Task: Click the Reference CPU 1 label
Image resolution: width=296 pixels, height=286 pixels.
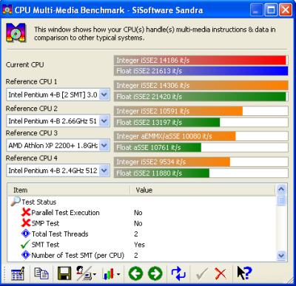Action: 32,81
